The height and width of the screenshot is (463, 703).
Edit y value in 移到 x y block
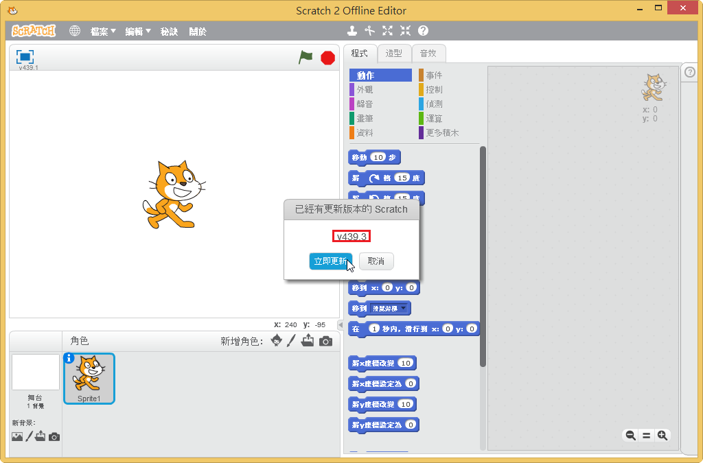[x=411, y=287]
